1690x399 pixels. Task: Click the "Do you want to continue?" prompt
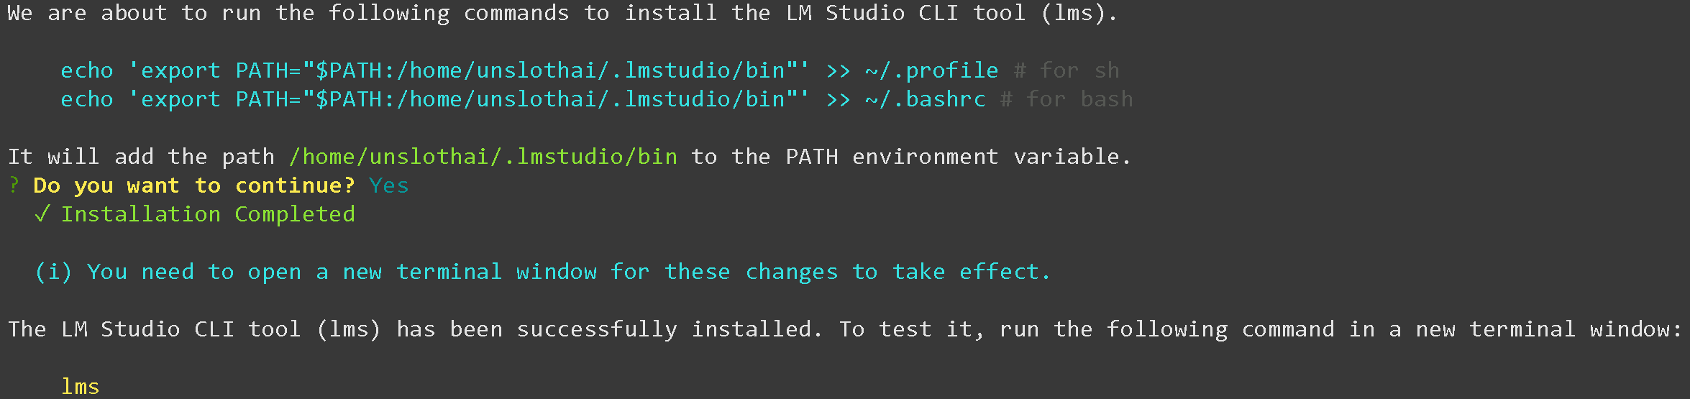(x=194, y=185)
